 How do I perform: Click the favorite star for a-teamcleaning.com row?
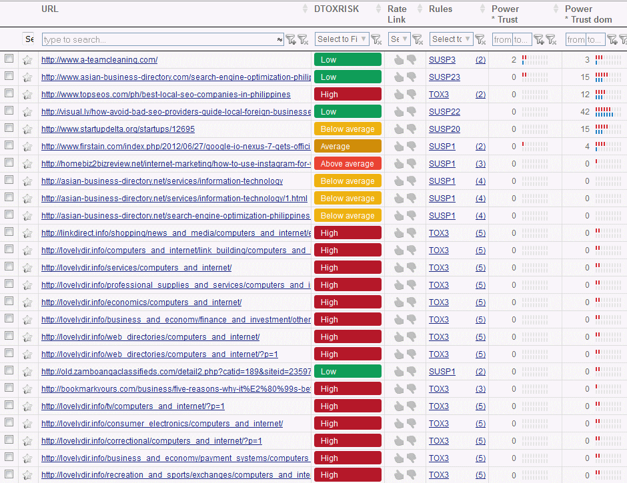tap(27, 60)
